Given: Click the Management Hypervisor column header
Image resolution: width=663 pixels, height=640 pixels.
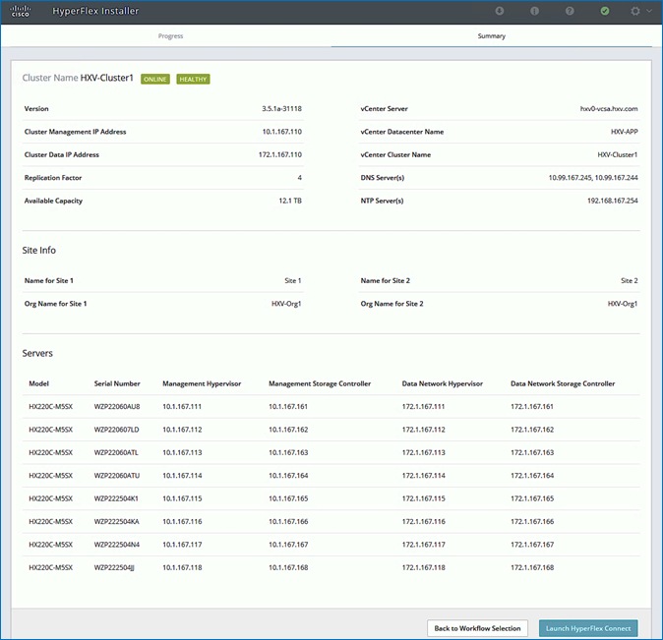Looking at the screenshot, I should coord(202,383).
